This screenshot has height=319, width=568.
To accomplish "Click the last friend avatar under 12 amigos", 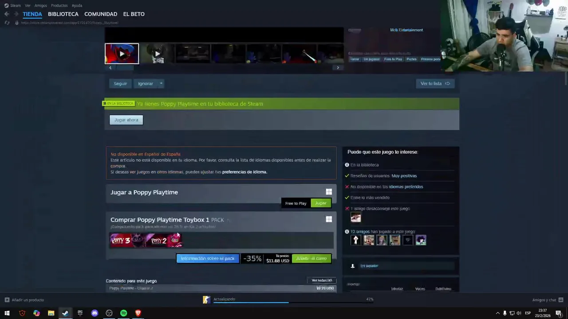I will (421, 240).
